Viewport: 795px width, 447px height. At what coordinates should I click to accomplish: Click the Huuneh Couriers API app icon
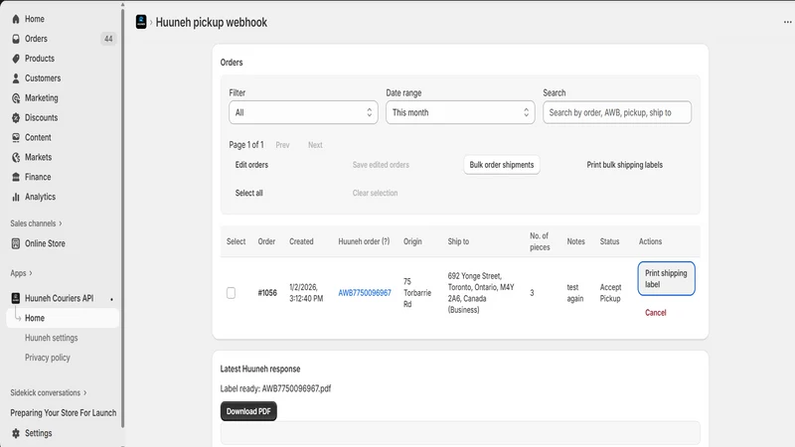coord(16,298)
